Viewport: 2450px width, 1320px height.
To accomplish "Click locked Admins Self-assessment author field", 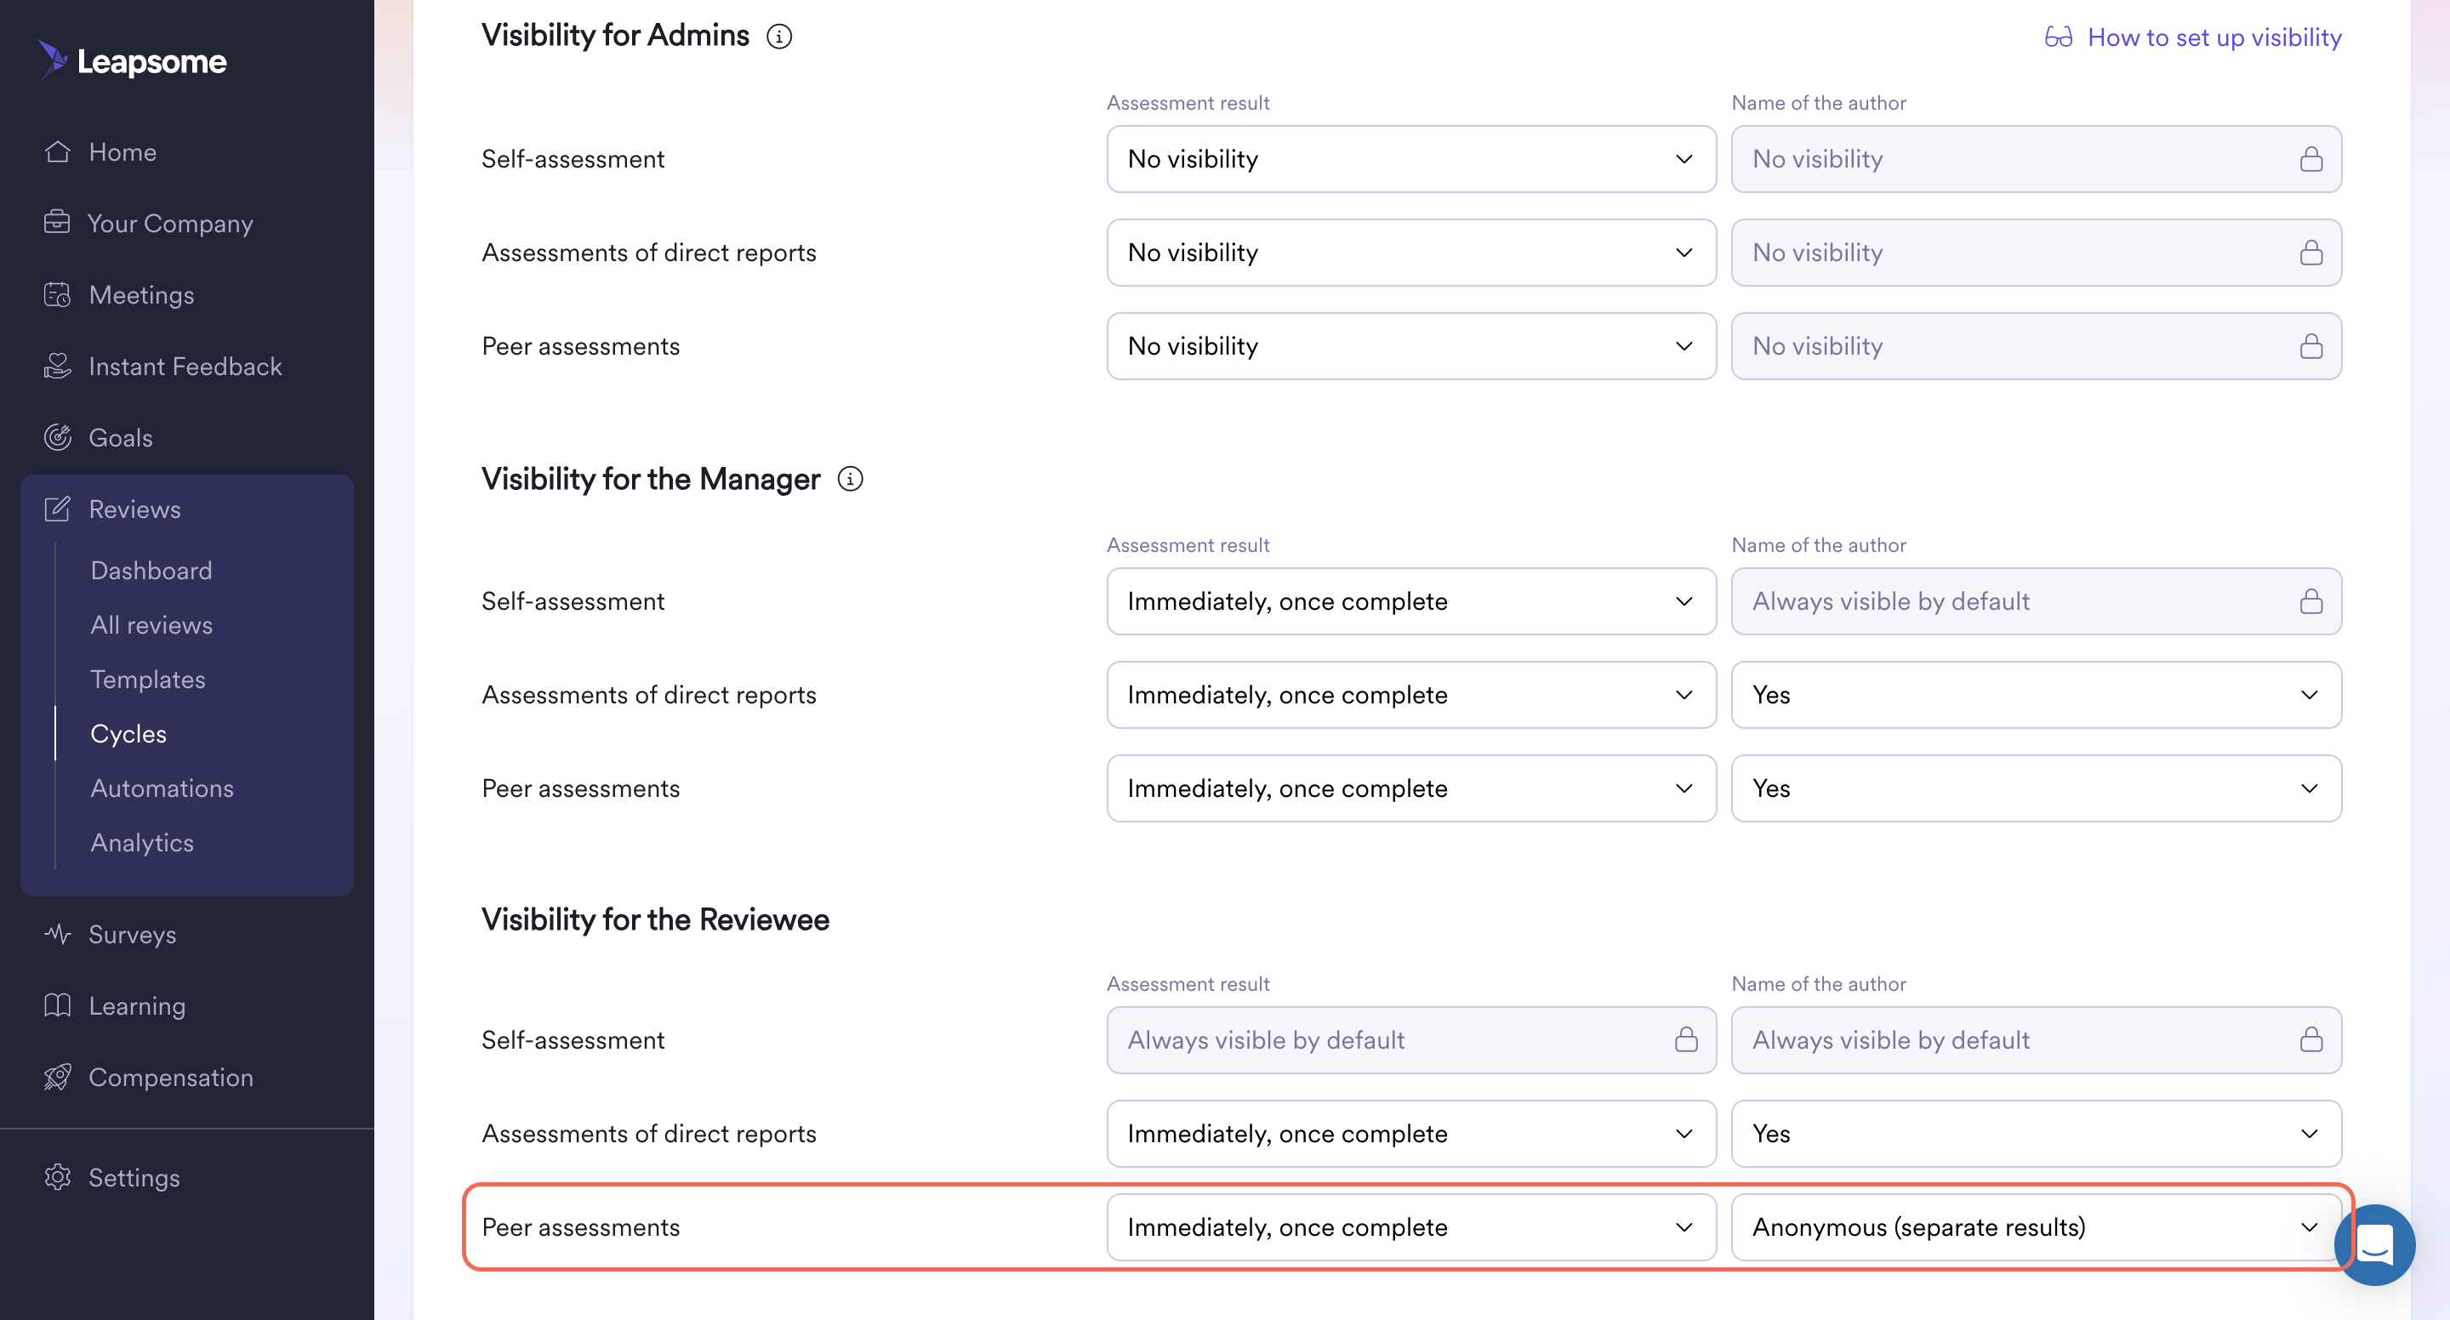I will click(x=2037, y=159).
